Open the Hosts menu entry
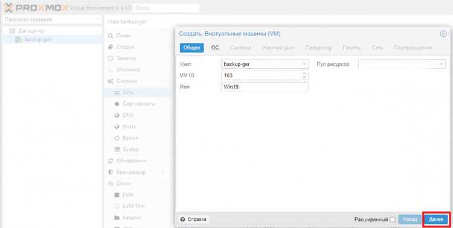 click(x=129, y=127)
